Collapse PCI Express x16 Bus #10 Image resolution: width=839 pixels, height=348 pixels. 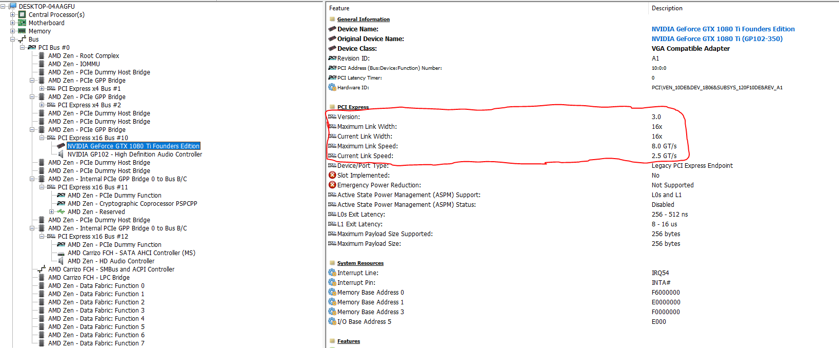pos(42,138)
